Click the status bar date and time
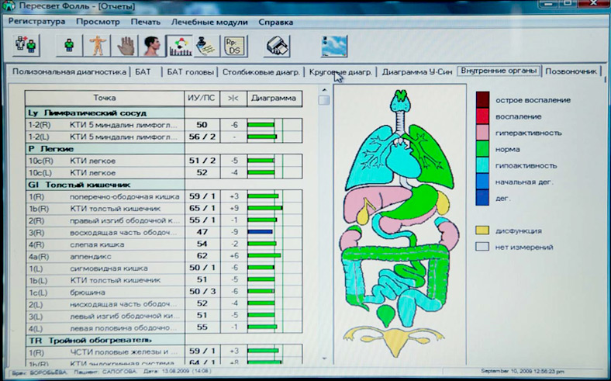 pos(522,371)
